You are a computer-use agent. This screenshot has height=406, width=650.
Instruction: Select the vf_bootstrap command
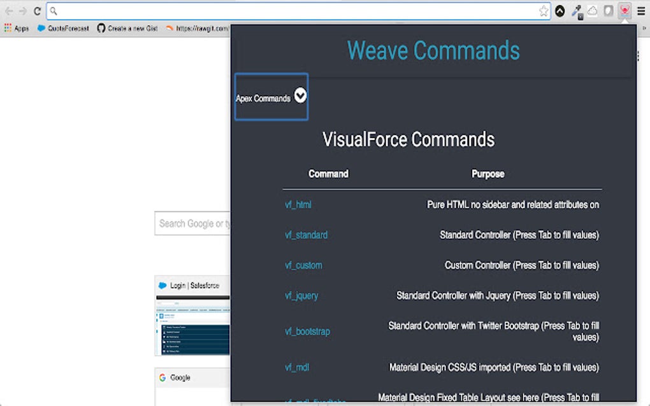point(307,332)
